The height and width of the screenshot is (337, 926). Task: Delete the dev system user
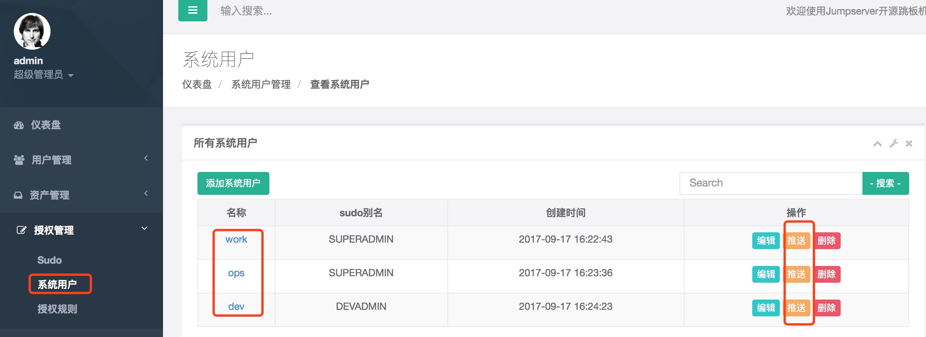[827, 308]
